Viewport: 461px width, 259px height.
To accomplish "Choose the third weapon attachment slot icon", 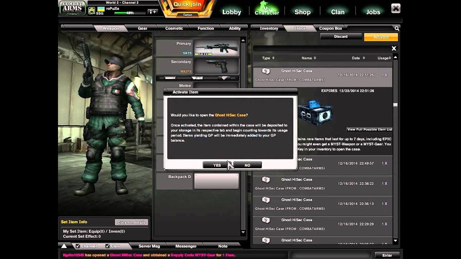I will point(225,78).
